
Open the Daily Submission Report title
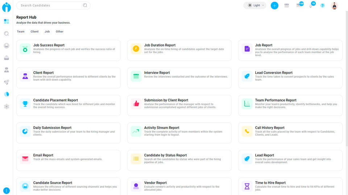coord(52,128)
